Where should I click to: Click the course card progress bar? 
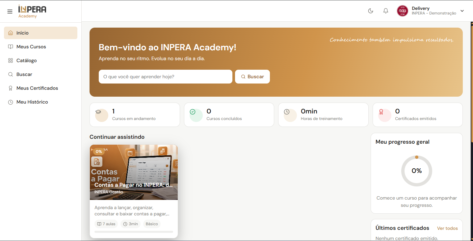point(134,232)
